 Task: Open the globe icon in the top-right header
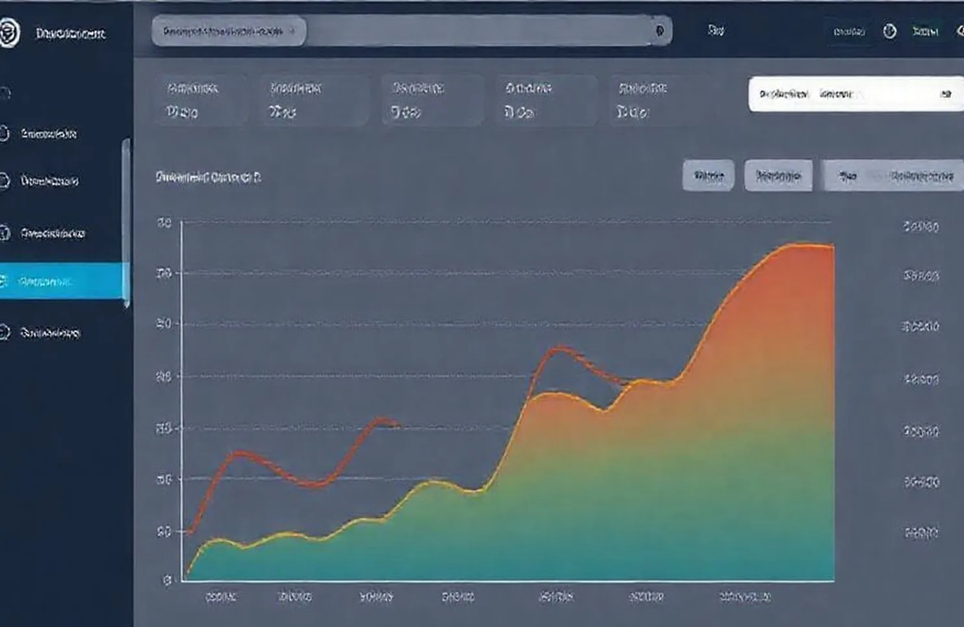pyautogui.click(x=890, y=29)
